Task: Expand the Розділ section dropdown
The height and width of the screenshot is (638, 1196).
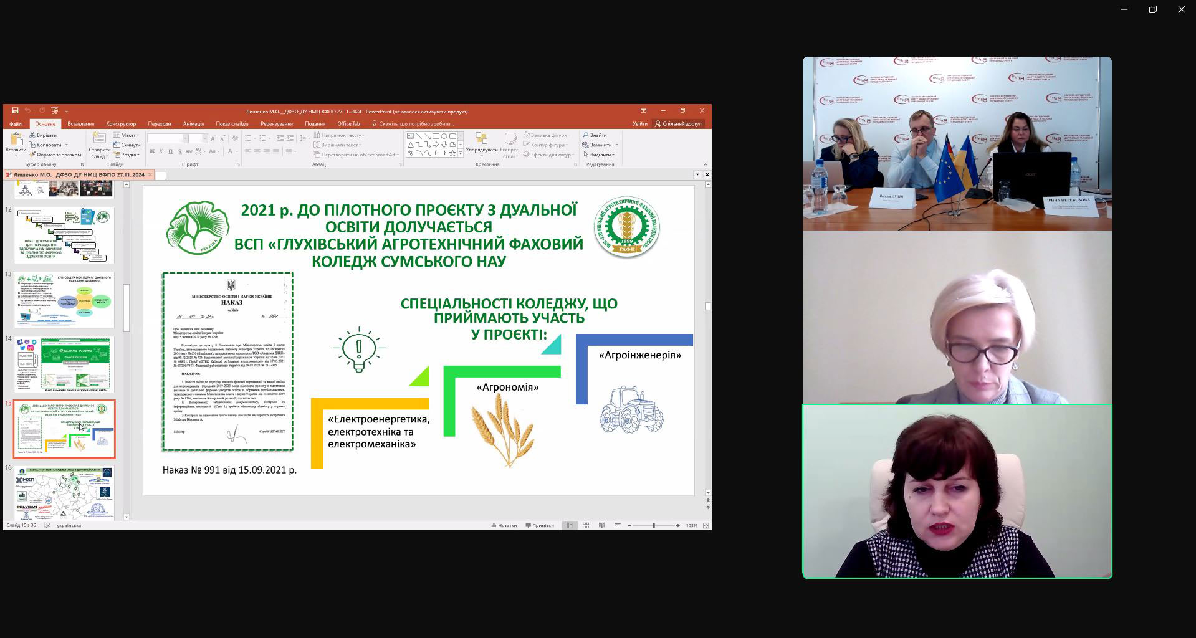Action: tap(127, 155)
